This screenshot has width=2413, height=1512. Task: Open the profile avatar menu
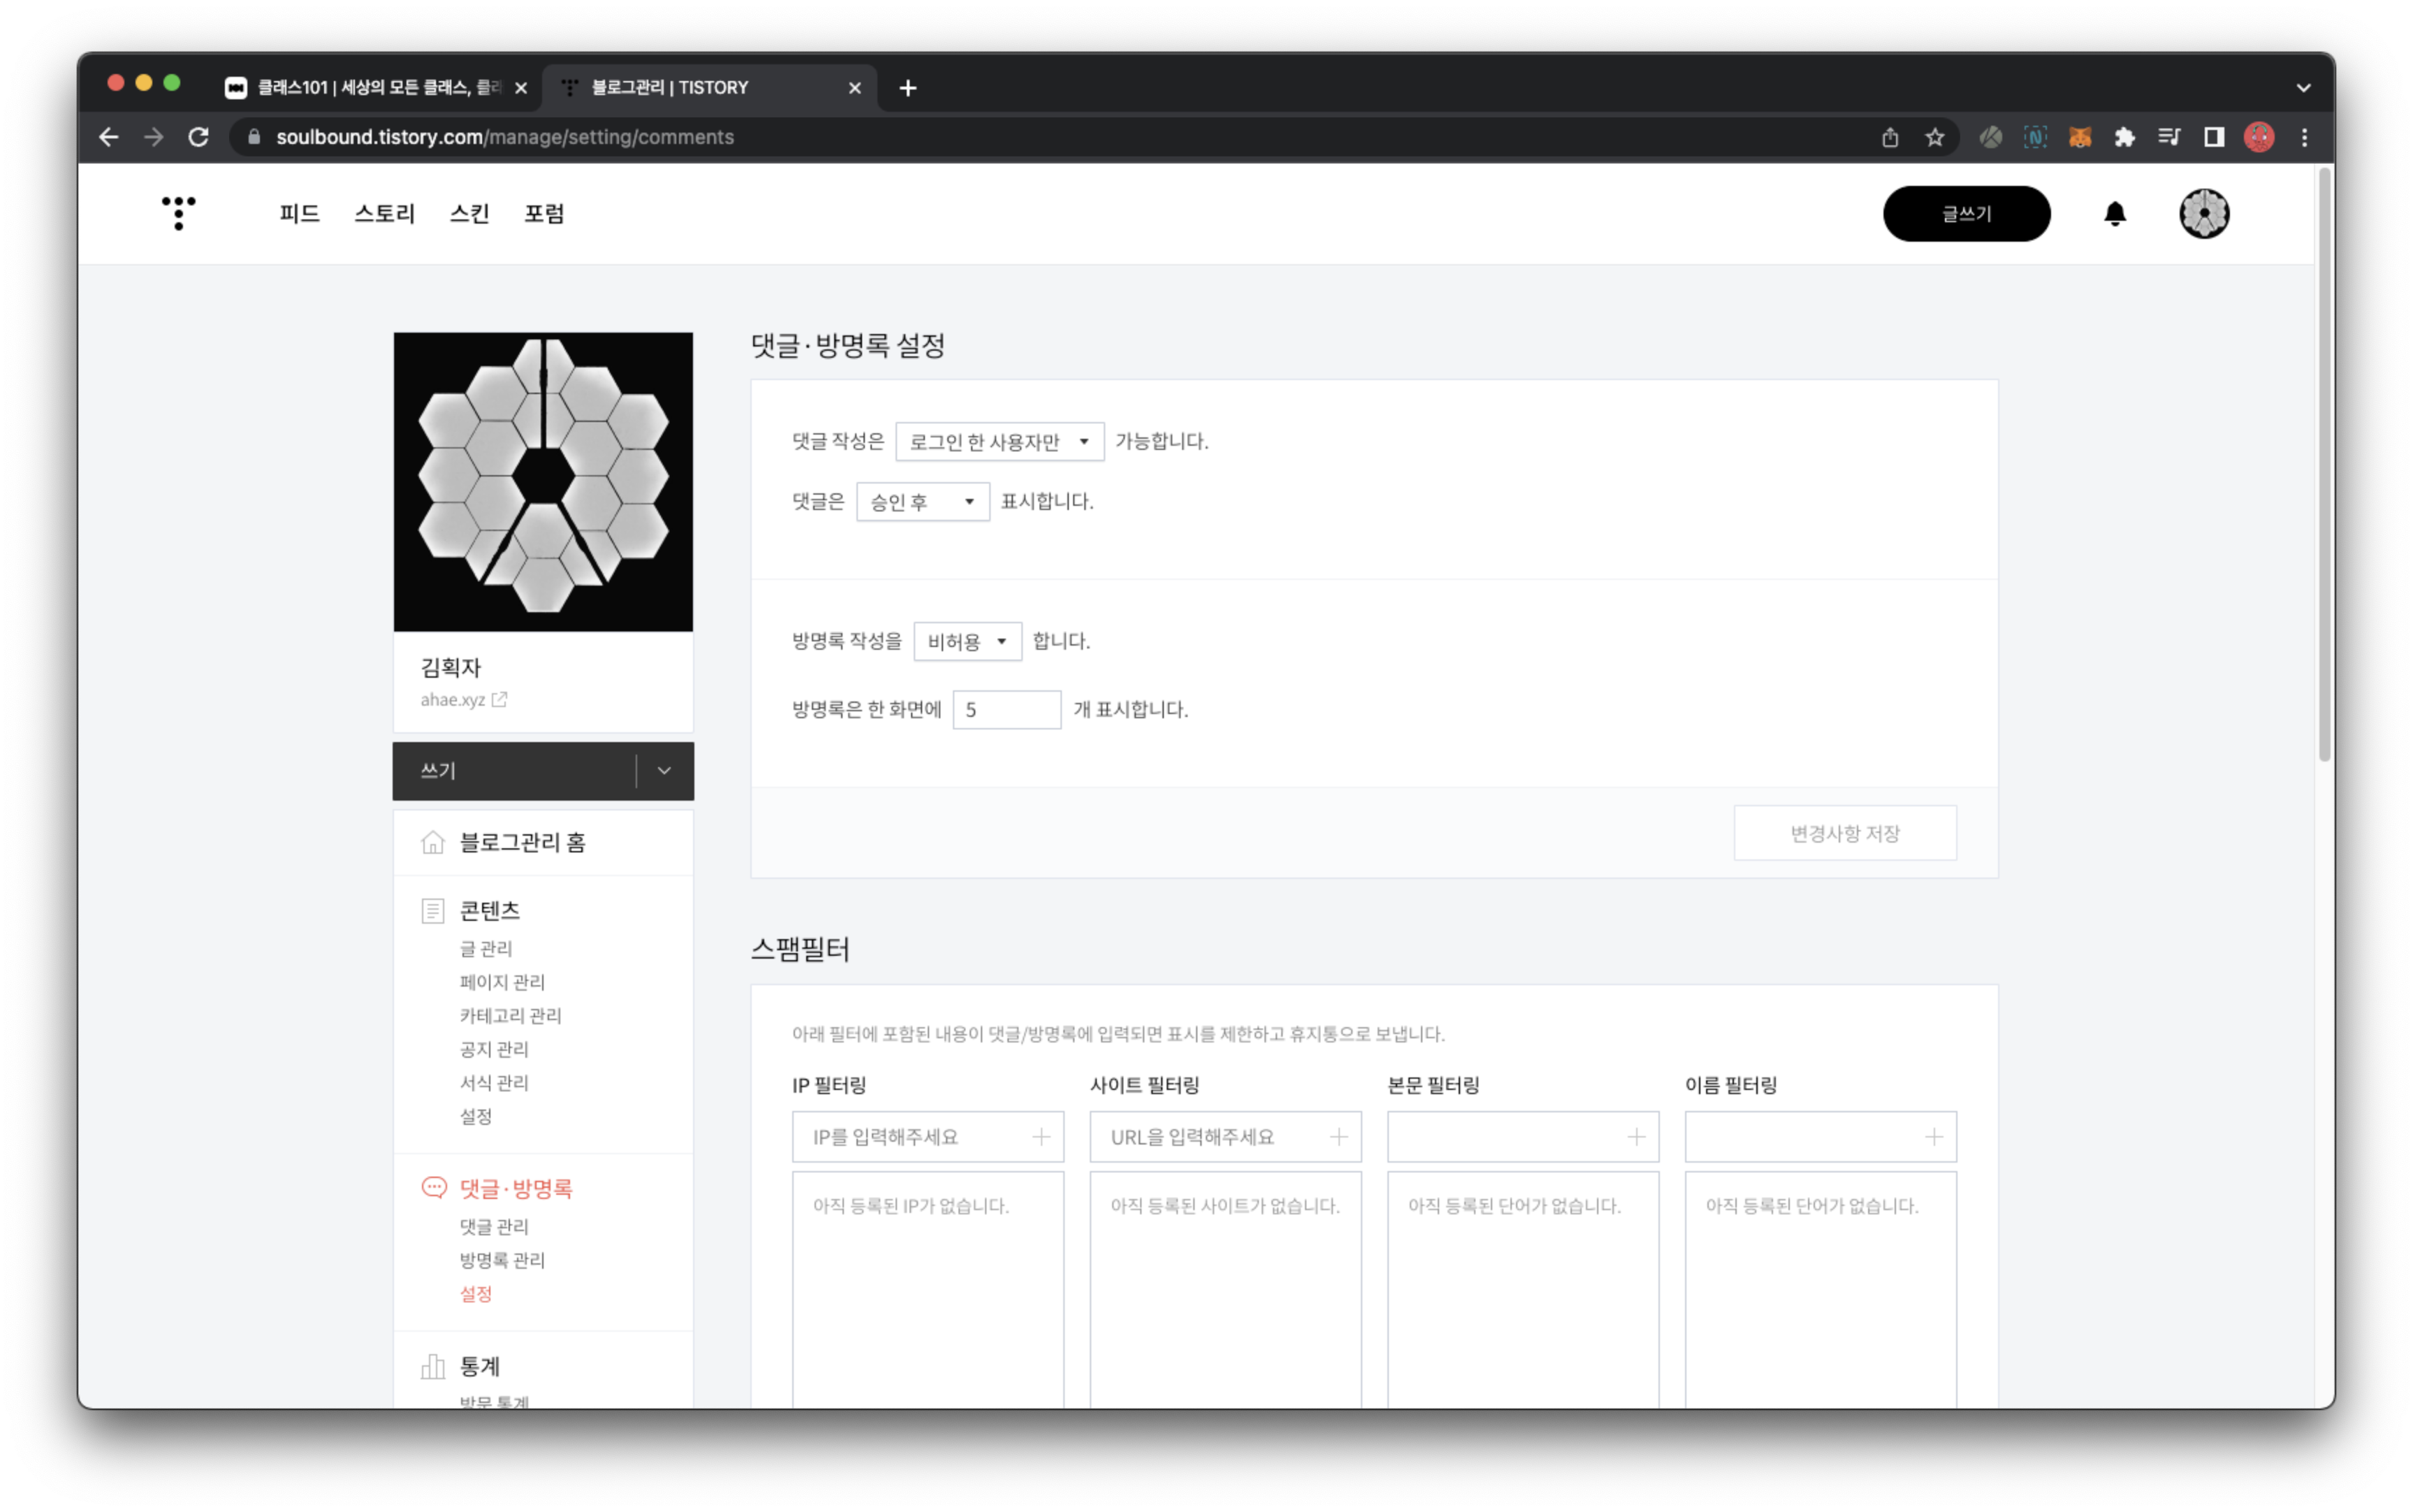(2203, 214)
